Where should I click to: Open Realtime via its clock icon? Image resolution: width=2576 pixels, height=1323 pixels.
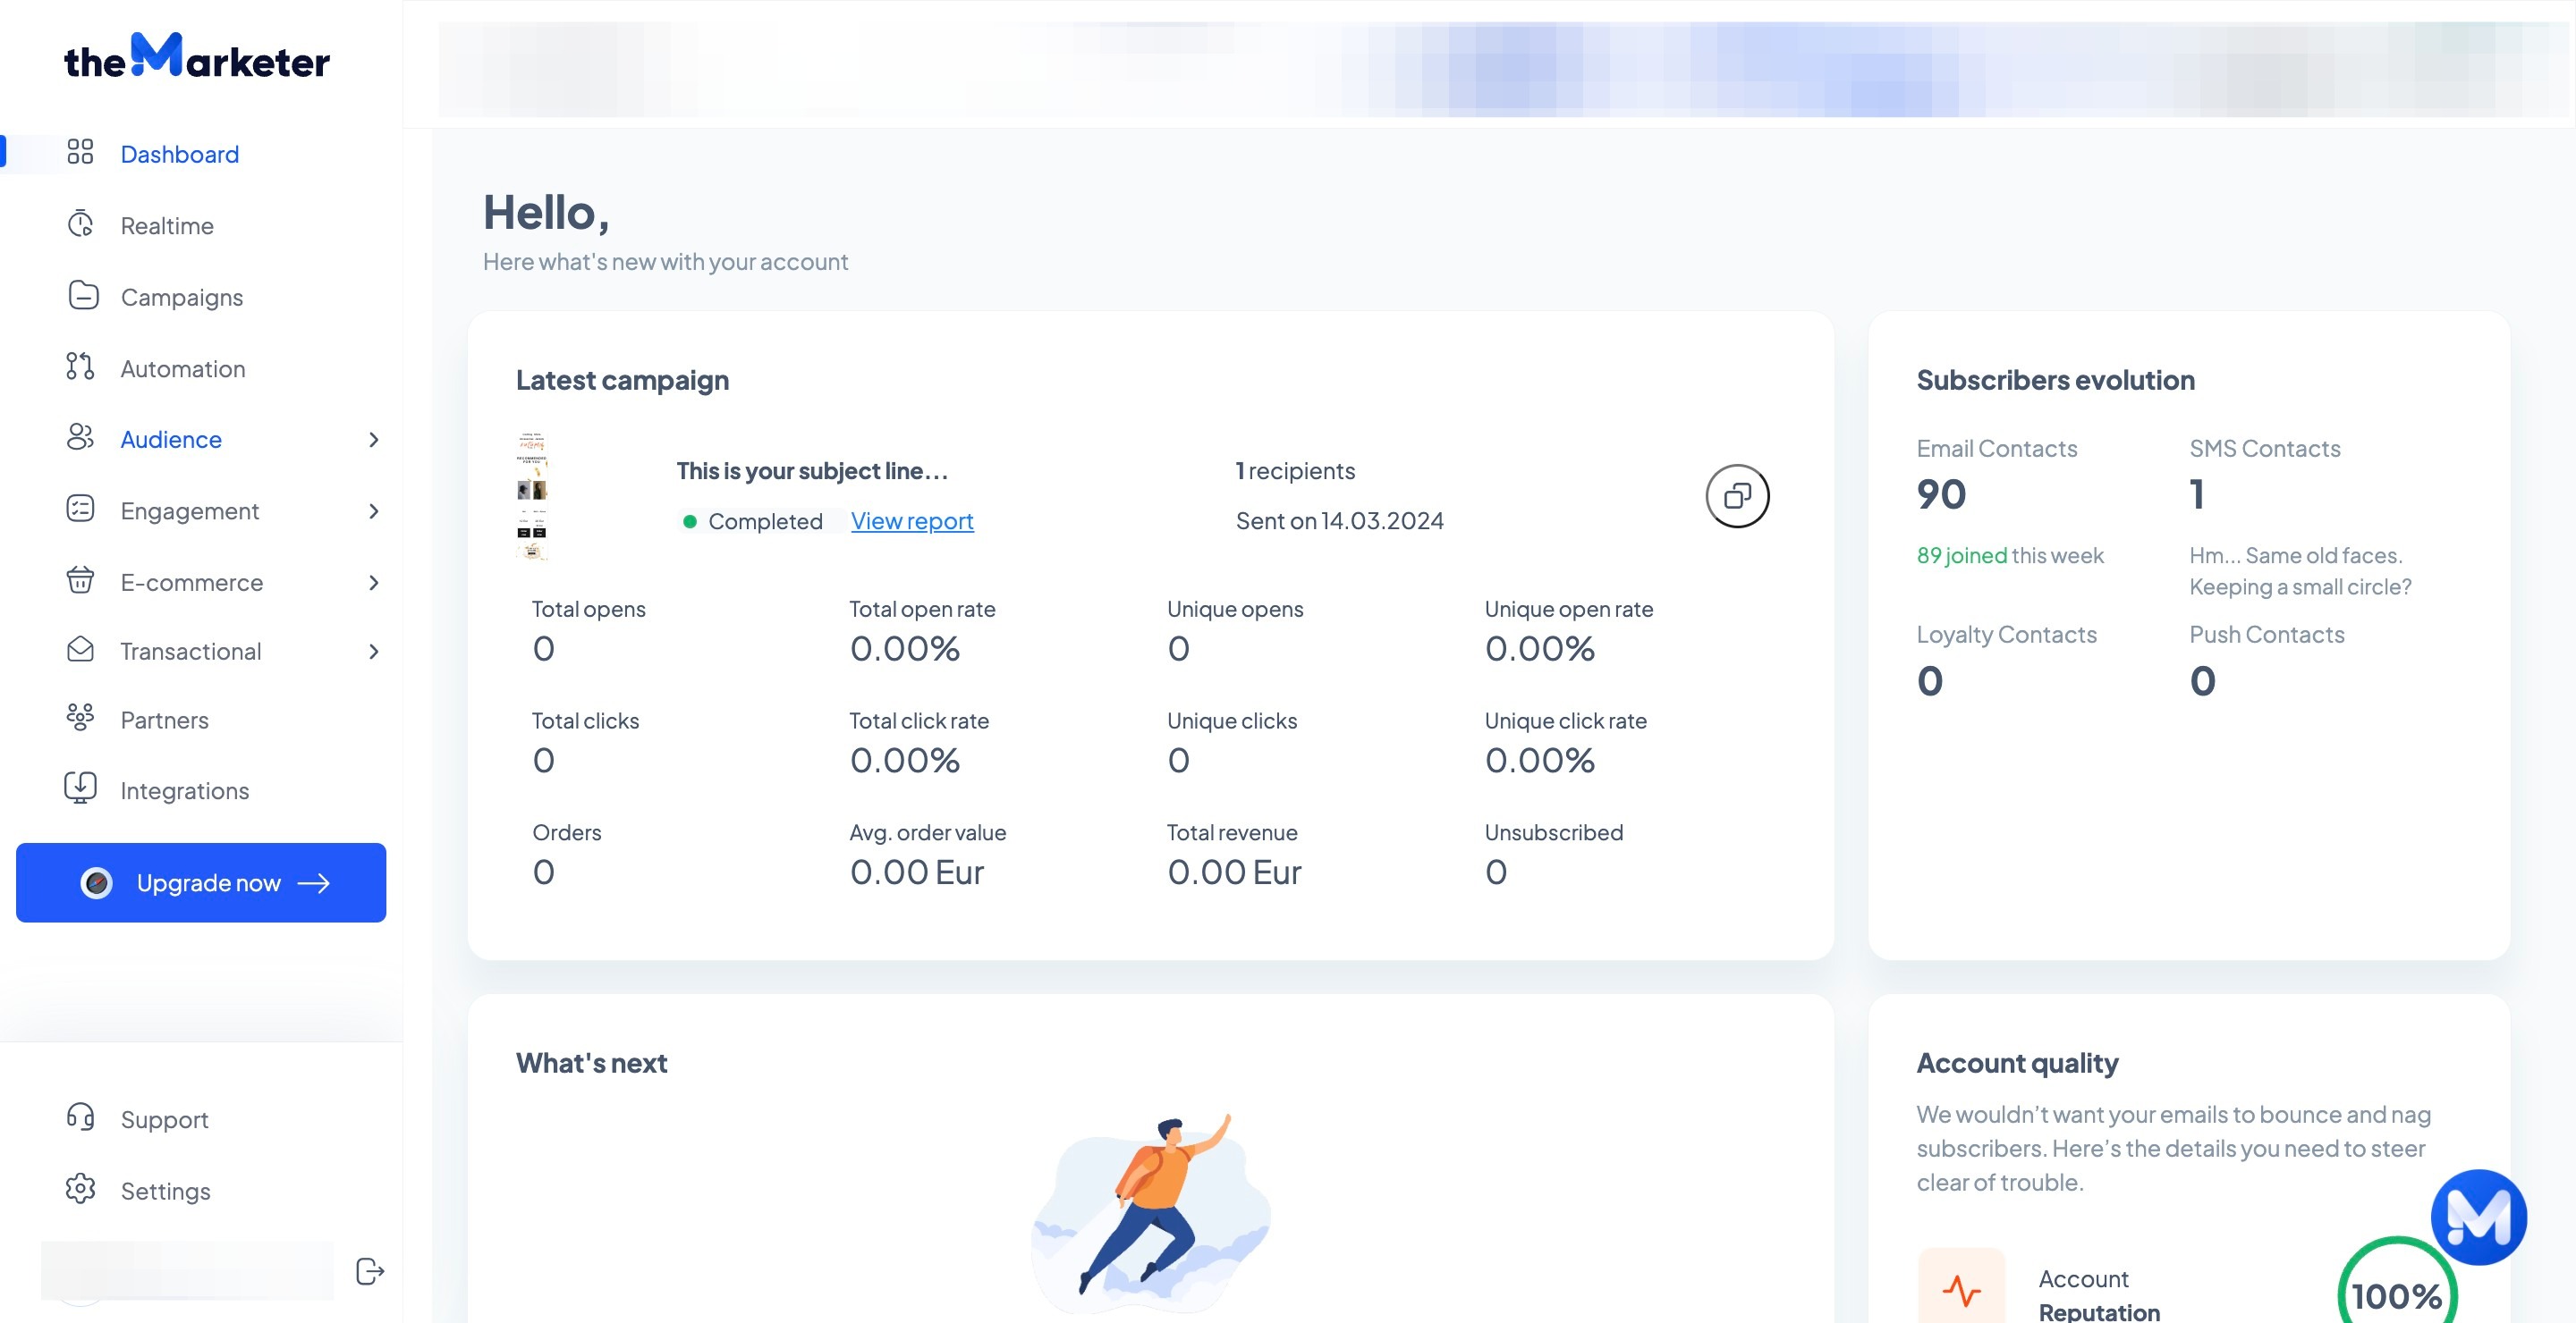click(80, 223)
